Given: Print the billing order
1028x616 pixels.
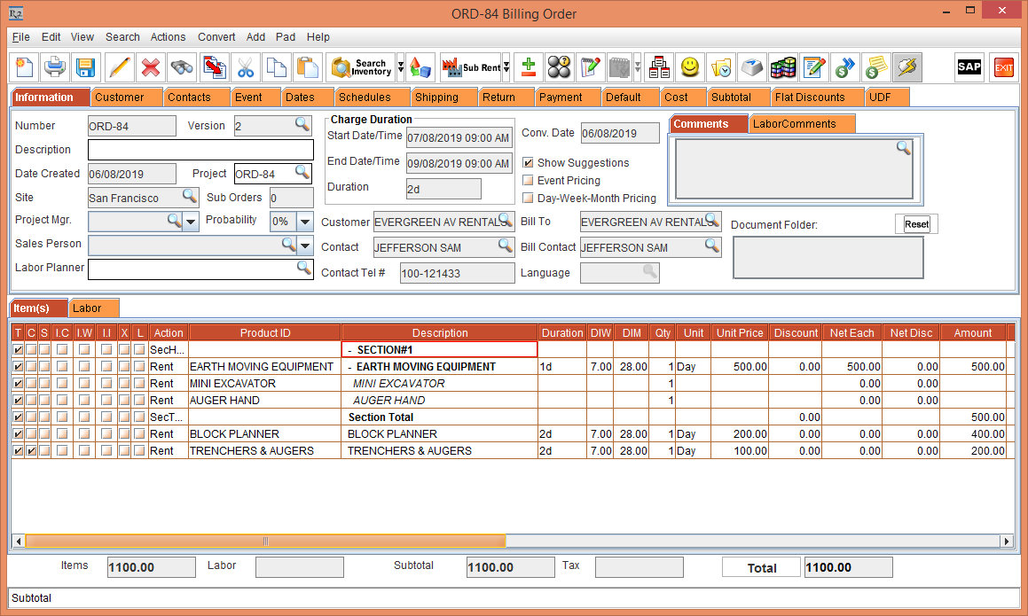Looking at the screenshot, I should coord(54,66).
